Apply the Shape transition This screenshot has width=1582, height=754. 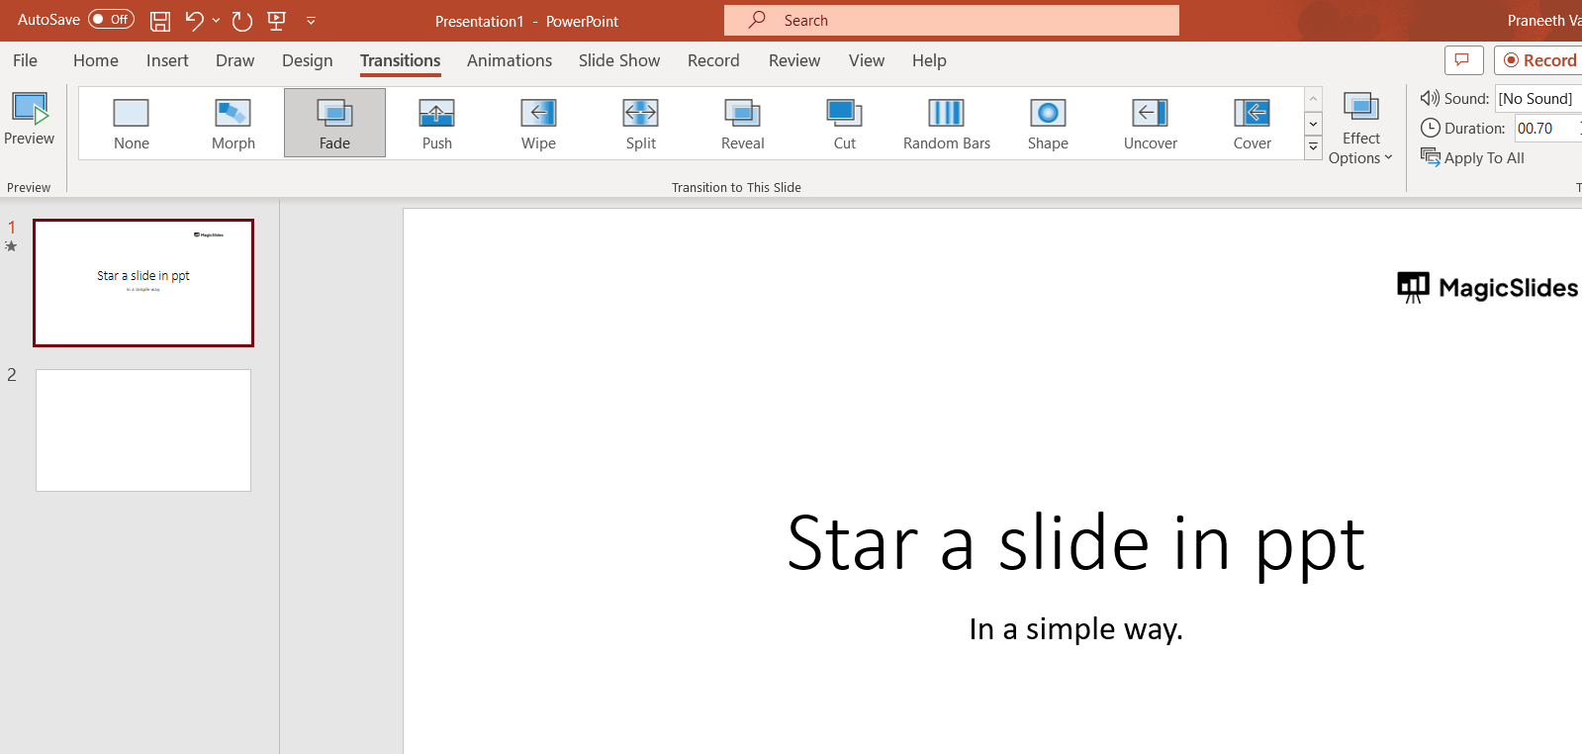click(x=1048, y=124)
